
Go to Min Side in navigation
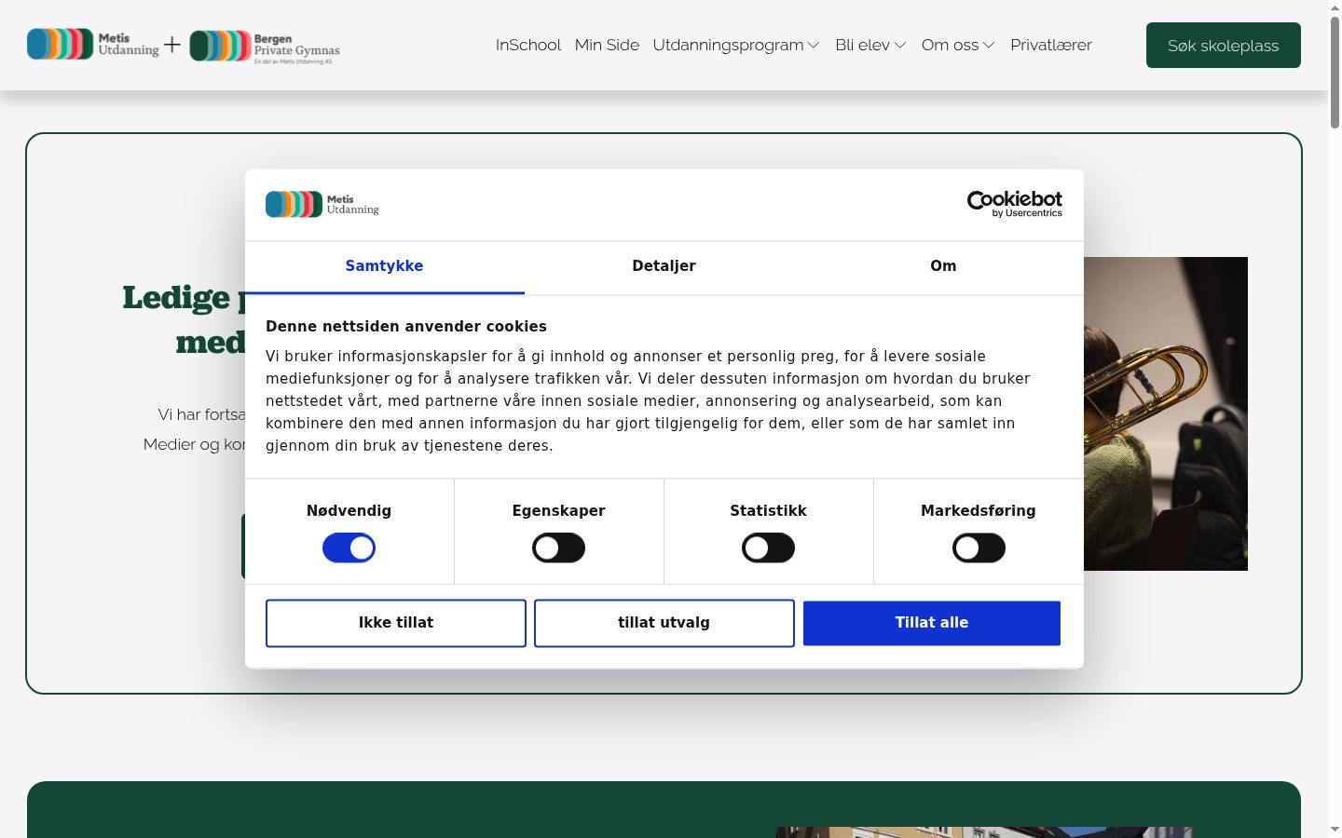(607, 45)
